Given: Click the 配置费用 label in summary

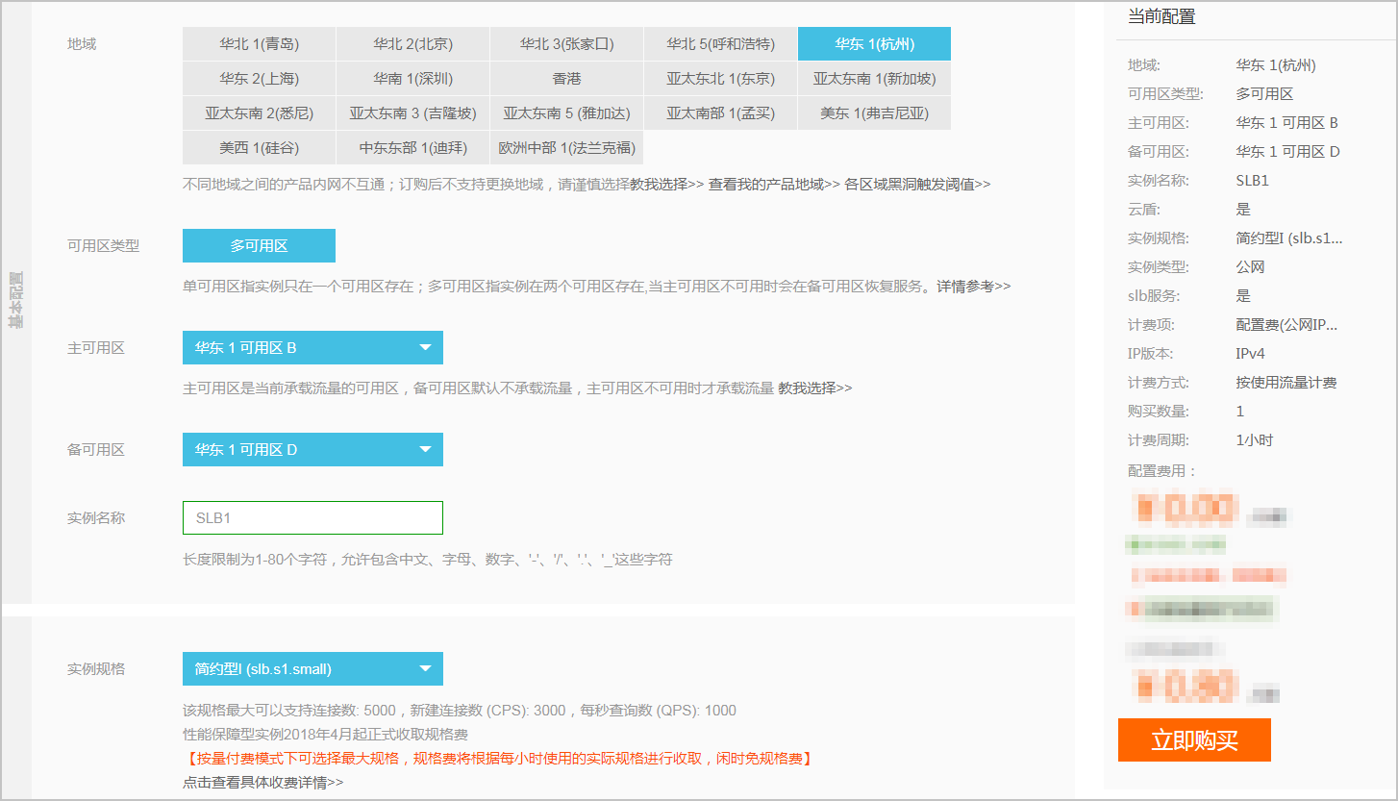Looking at the screenshot, I should click(1162, 471).
